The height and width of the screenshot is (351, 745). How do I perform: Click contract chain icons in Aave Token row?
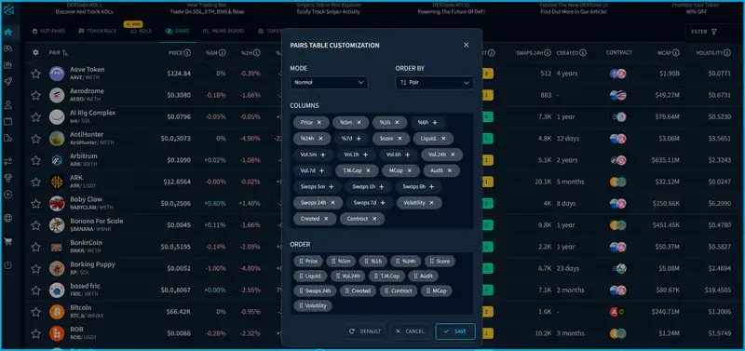point(618,74)
